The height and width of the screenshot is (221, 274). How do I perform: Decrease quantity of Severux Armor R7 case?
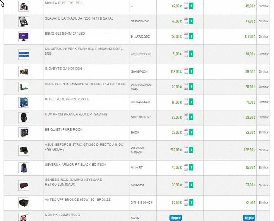[186, 169]
